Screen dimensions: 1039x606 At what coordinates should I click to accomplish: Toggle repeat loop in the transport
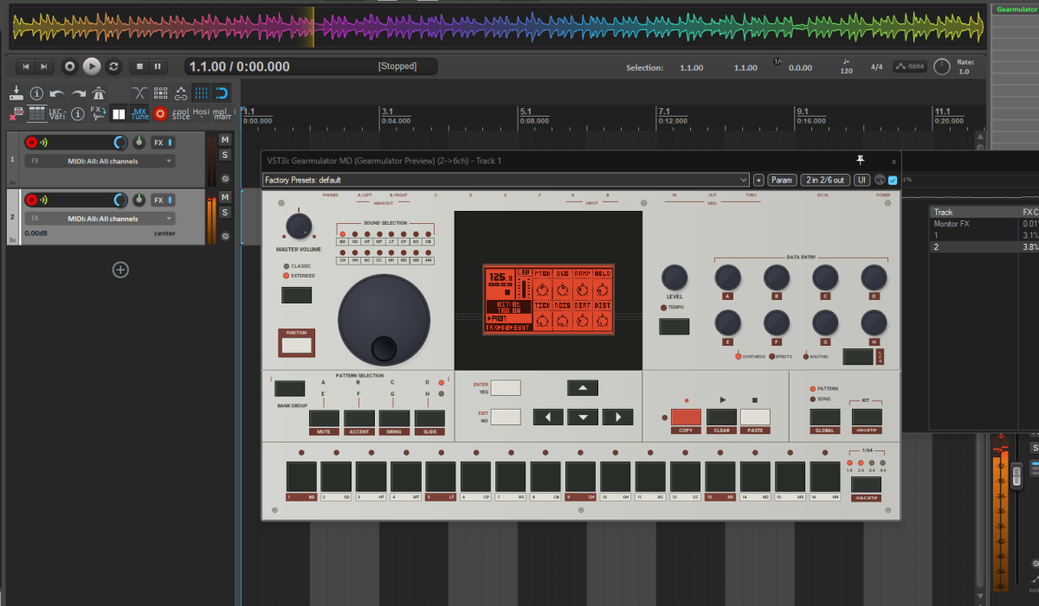[x=113, y=67]
